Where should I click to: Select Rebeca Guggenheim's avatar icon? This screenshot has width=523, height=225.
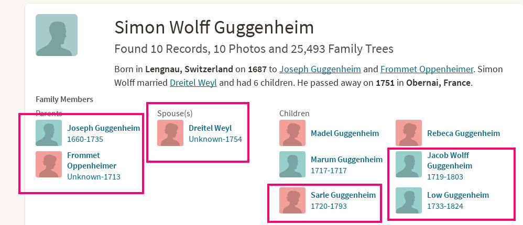pyautogui.click(x=409, y=133)
